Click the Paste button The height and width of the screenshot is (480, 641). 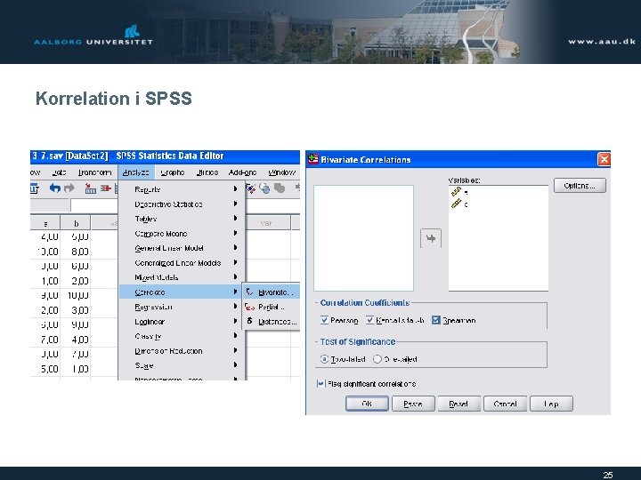coord(413,404)
